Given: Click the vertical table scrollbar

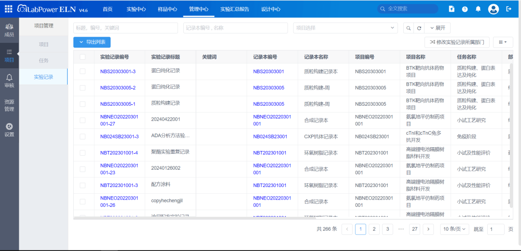Looking at the screenshot, I should point(511,136).
